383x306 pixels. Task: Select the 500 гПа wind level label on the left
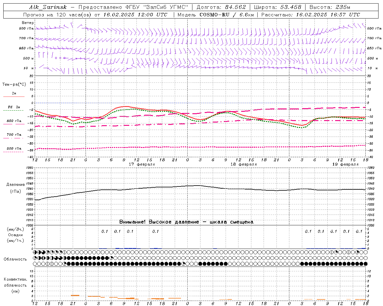pos(26,28)
